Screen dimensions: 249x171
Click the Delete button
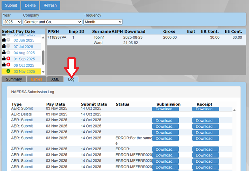pyautogui.click(x=30, y=6)
